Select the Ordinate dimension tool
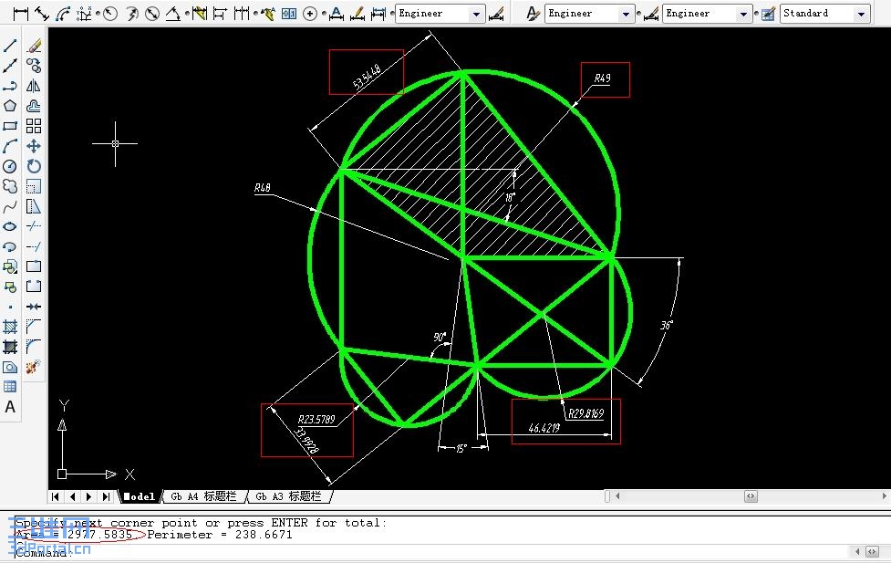This screenshot has height=563, width=891. coord(84,14)
